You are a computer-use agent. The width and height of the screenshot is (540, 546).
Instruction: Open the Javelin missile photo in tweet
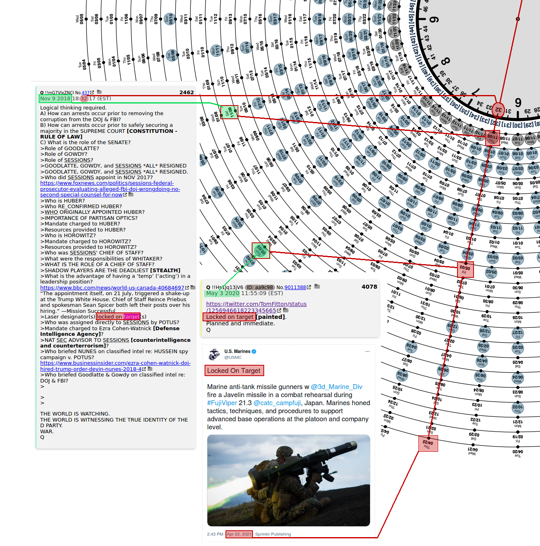click(288, 480)
